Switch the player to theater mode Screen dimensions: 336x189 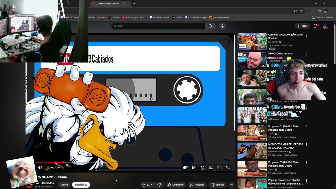[x=211, y=168]
